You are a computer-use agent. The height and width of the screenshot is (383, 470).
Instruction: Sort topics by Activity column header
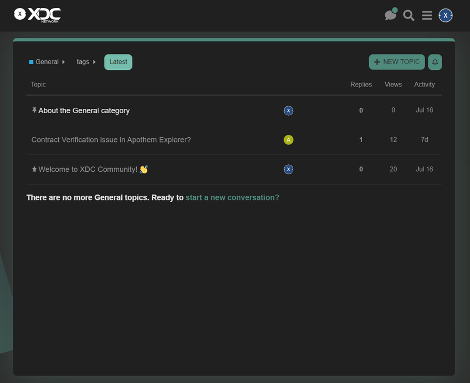point(424,84)
